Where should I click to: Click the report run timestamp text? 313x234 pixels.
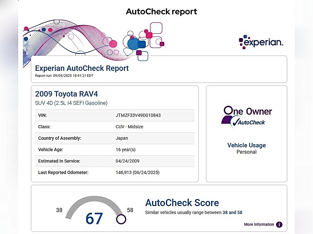[x=64, y=76]
